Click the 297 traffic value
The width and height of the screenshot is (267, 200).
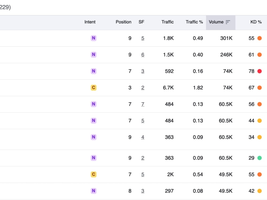[x=169, y=191]
